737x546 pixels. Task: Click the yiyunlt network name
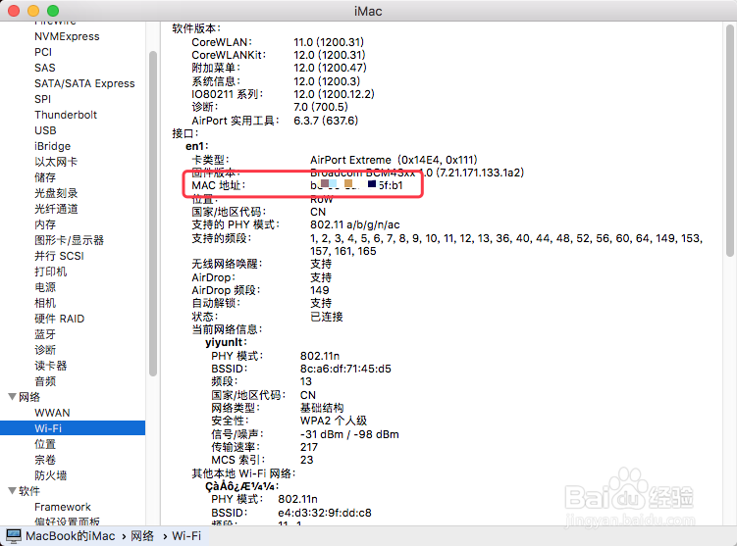tap(226, 342)
